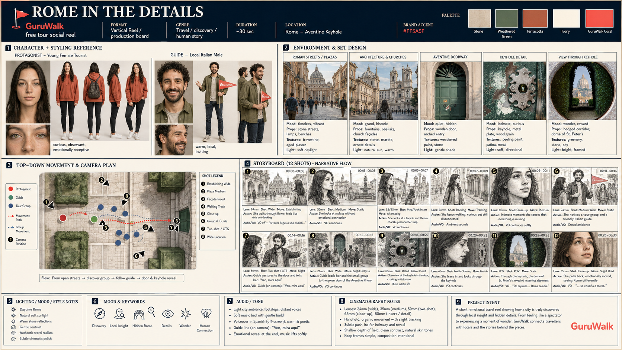
Task: Open the Aventine Doorway environment panel
Action: pyautogui.click(x=451, y=103)
